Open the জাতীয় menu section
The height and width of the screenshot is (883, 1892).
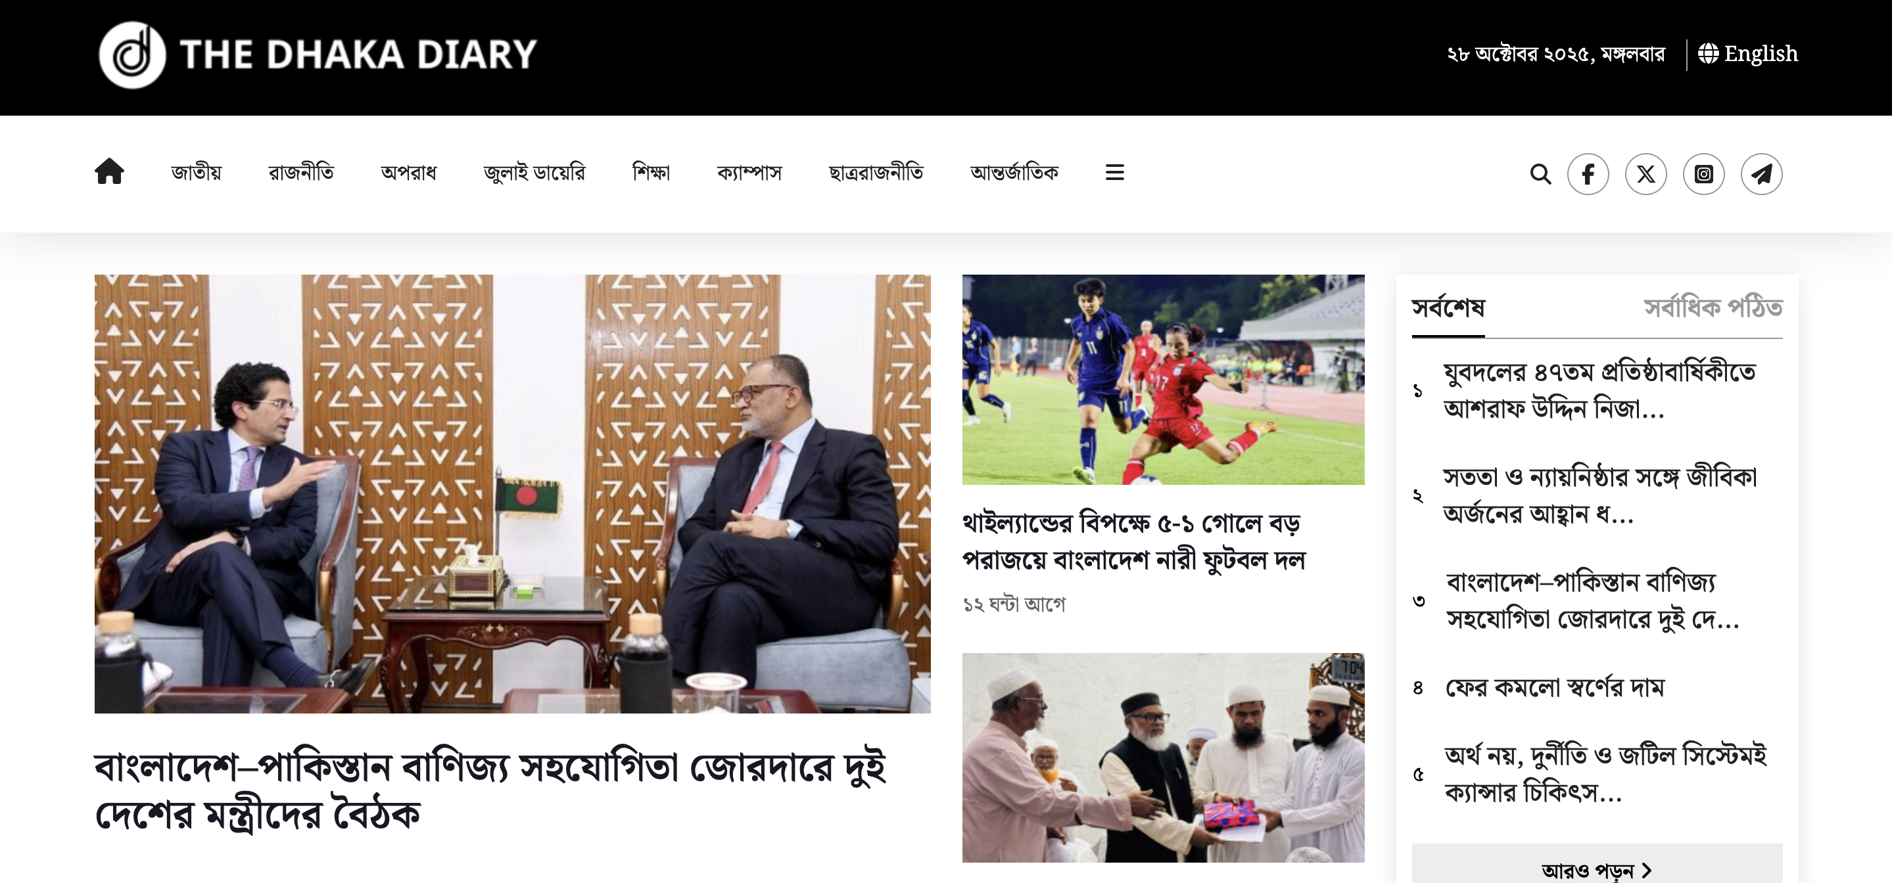(196, 173)
